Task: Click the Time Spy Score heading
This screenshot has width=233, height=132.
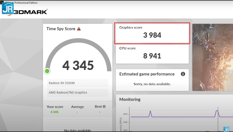Action: pos(61,29)
